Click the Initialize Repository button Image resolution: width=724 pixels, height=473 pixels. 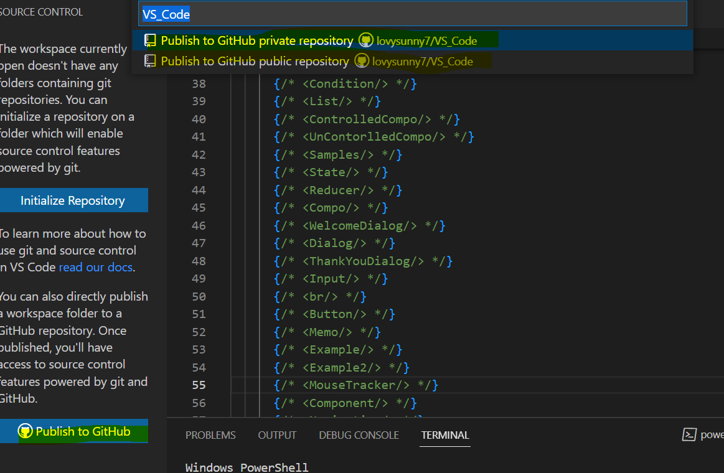(x=74, y=200)
